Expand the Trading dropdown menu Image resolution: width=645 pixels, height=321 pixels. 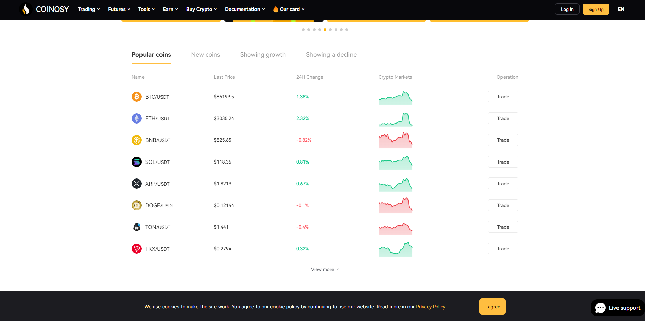89,9
